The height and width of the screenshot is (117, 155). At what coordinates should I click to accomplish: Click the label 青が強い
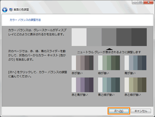coord(130,73)
